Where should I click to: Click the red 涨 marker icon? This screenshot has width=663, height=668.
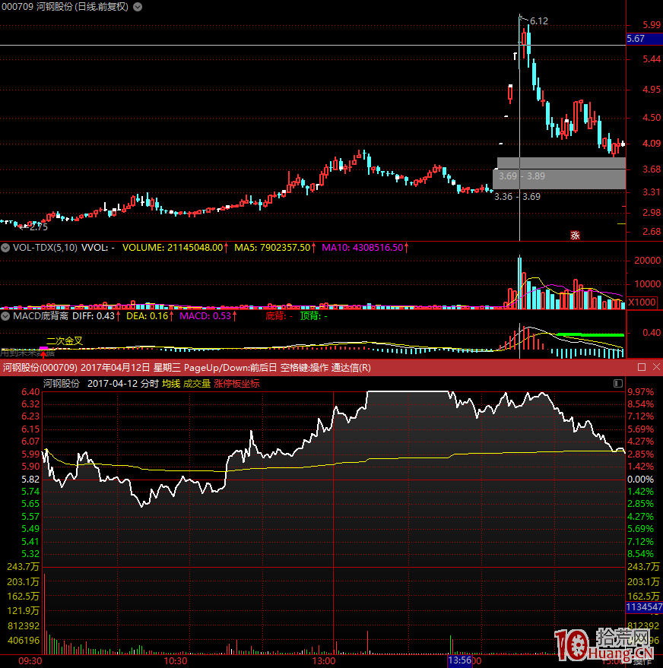(x=576, y=235)
